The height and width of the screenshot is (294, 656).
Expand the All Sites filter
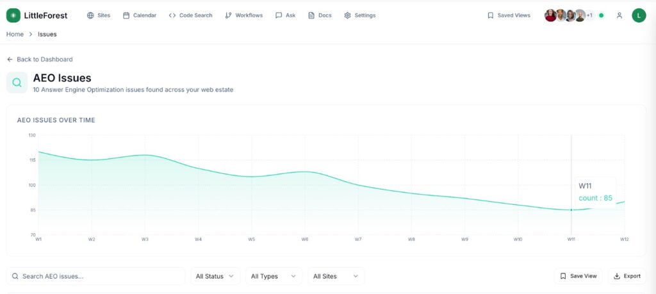pos(336,276)
